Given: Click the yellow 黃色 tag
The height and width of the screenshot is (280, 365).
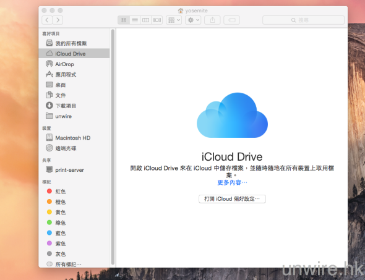Looking at the screenshot, I should point(74,212).
